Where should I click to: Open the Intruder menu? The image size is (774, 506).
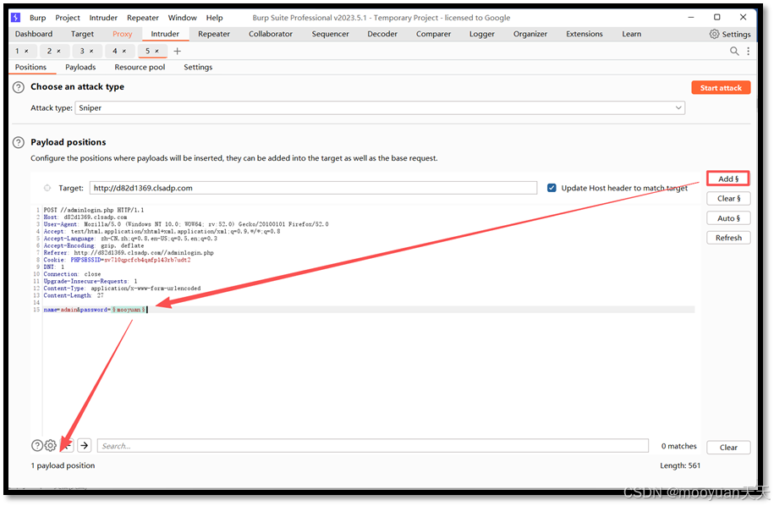(103, 18)
